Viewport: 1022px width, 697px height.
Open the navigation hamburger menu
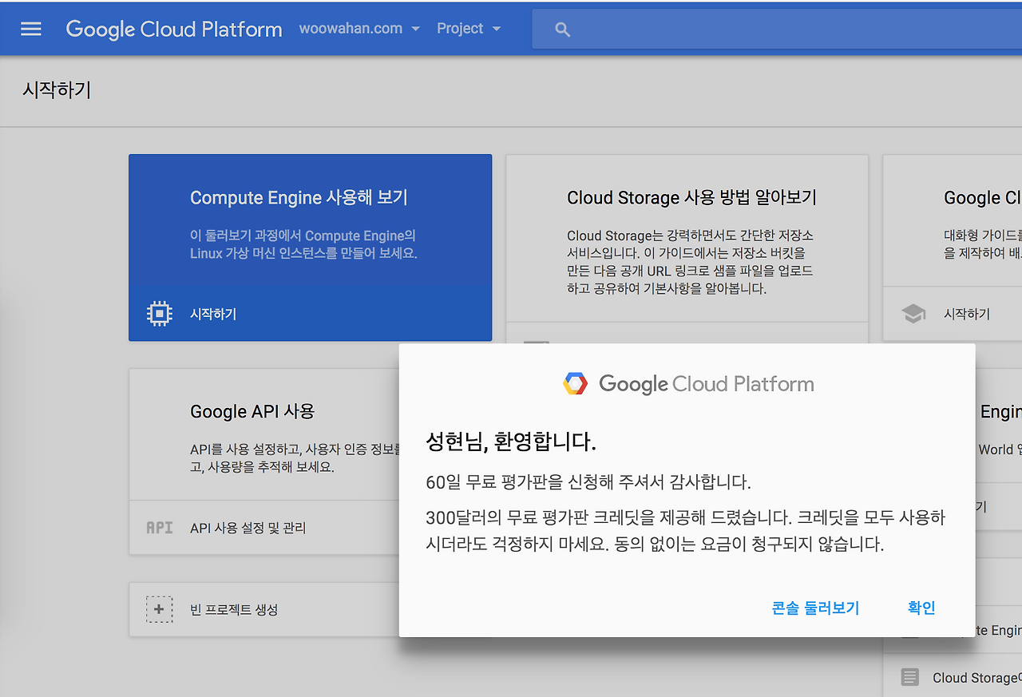coord(30,28)
